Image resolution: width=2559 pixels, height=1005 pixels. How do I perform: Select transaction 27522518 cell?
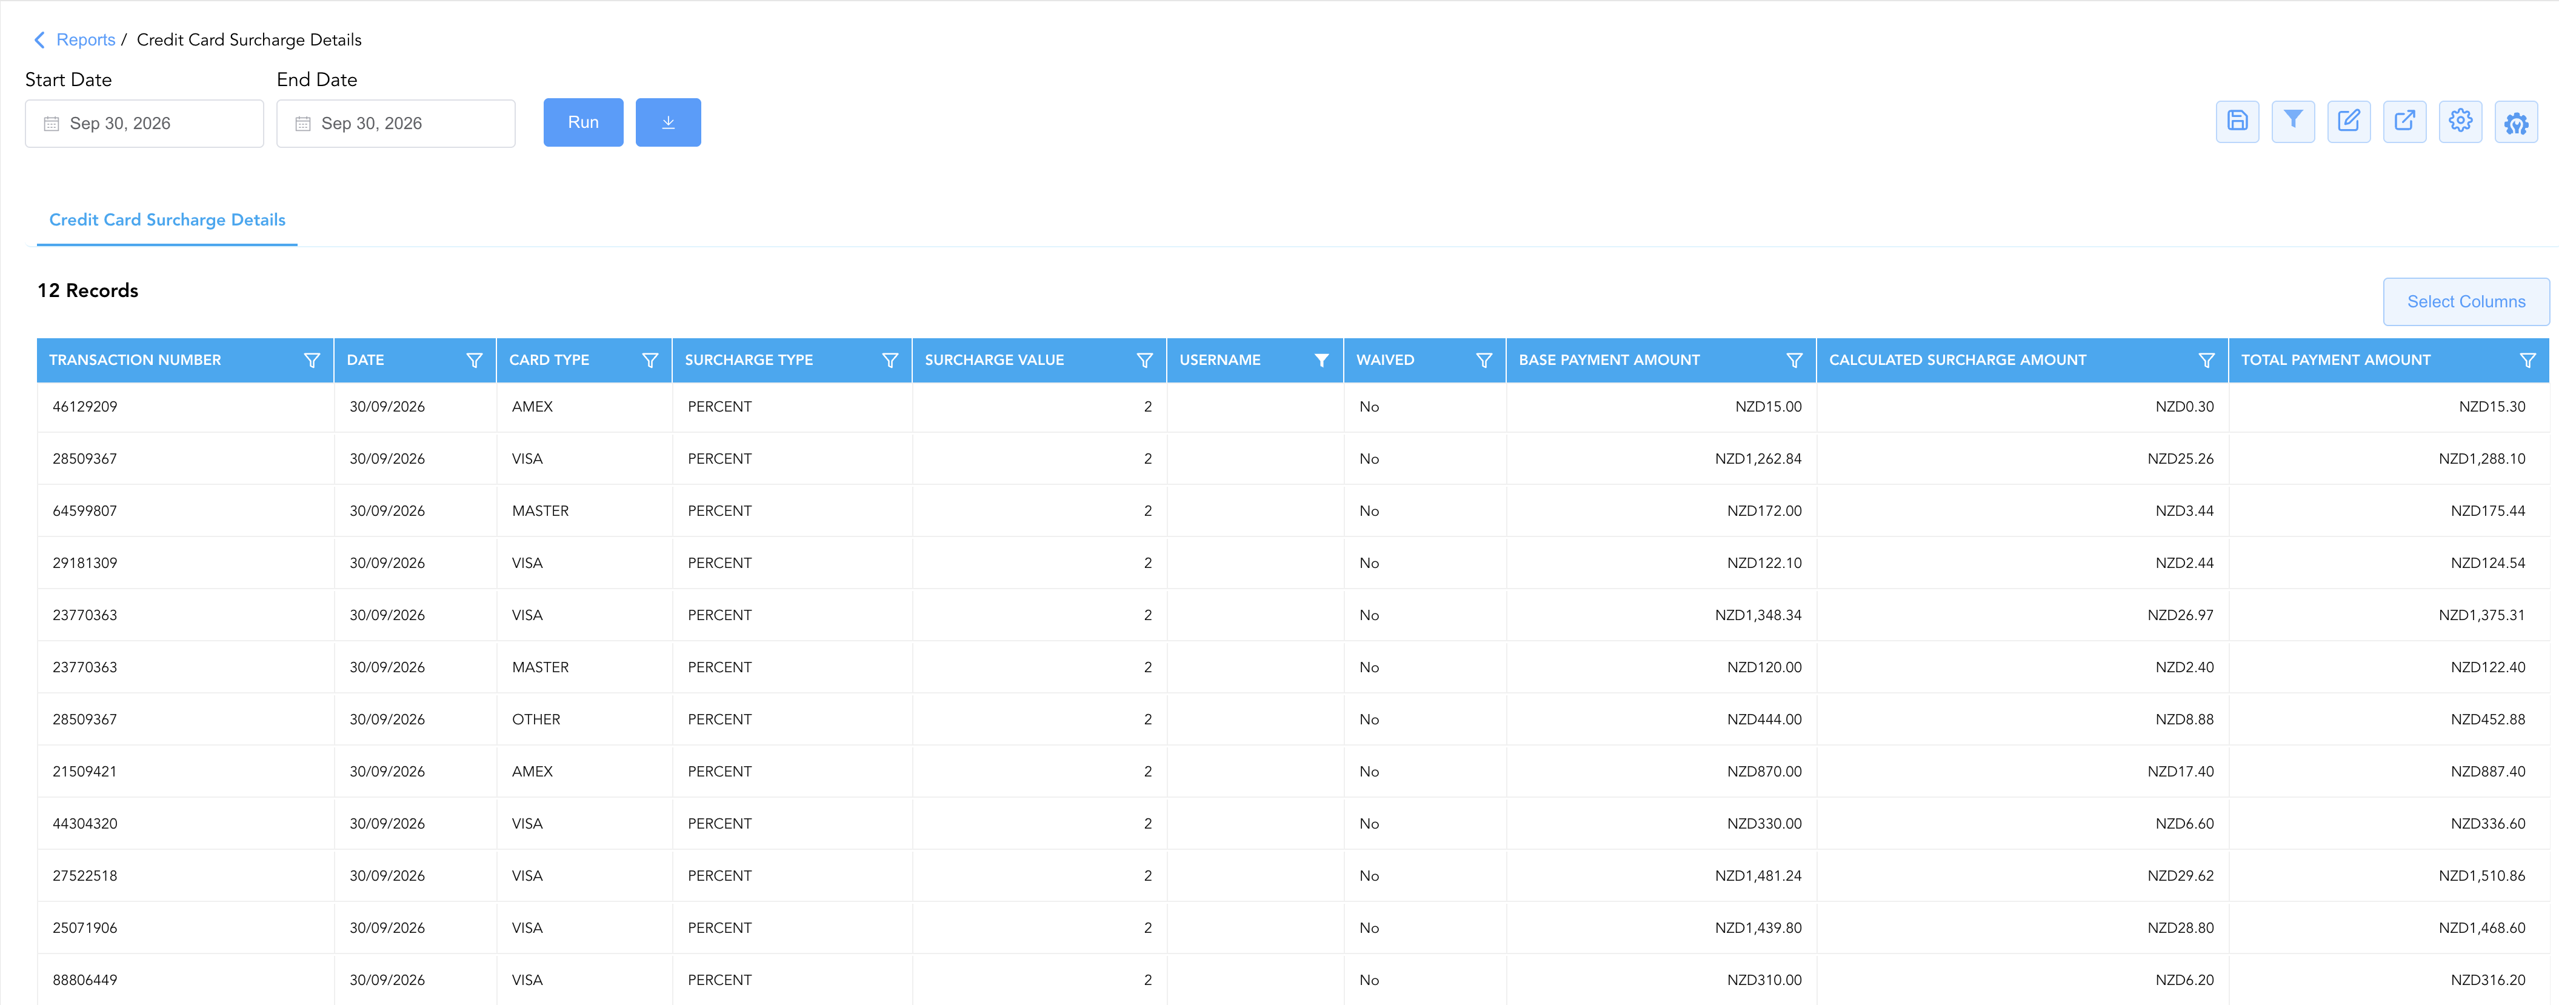[x=185, y=876]
